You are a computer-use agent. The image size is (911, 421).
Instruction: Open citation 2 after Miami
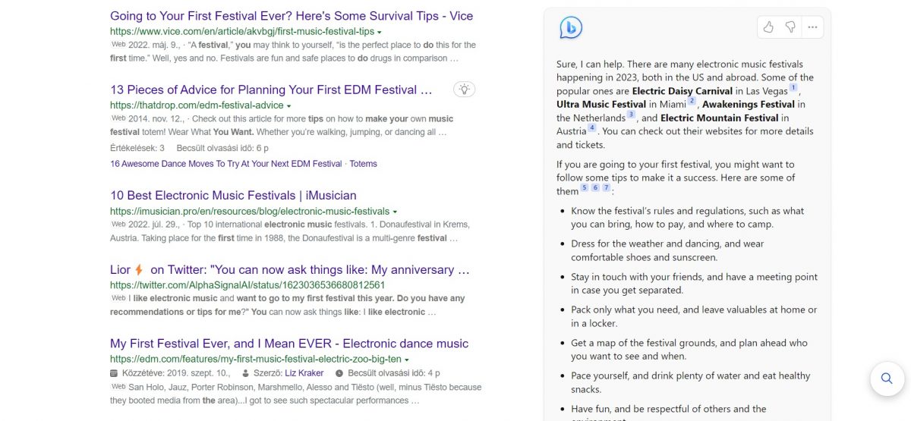692,102
